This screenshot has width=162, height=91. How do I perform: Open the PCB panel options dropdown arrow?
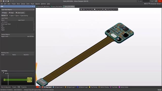tap(31, 6)
